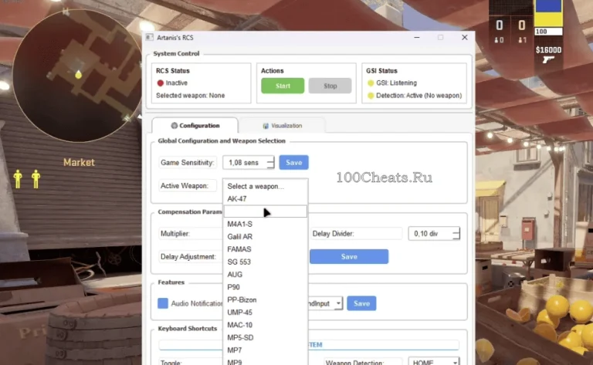The image size is (593, 365).
Task: Click the 'Multiplier:' label
Action: pos(175,234)
